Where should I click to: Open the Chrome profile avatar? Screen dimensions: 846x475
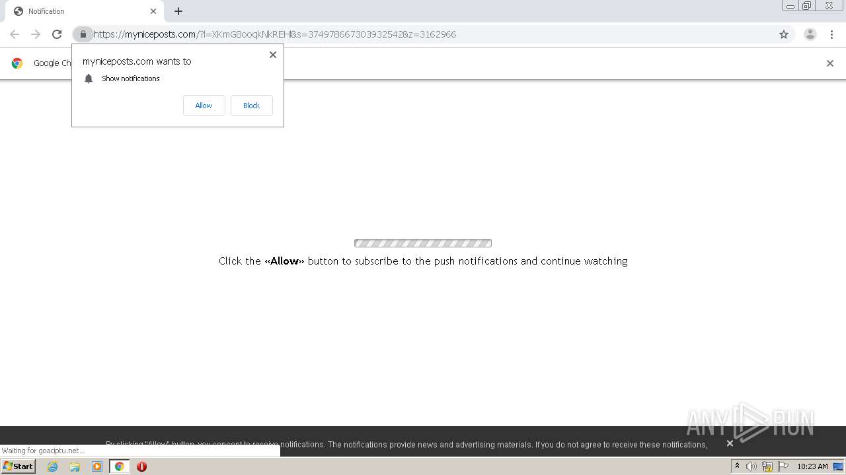[810, 34]
